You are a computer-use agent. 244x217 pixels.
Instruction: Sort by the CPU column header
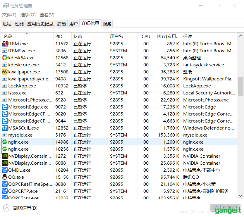point(145,36)
